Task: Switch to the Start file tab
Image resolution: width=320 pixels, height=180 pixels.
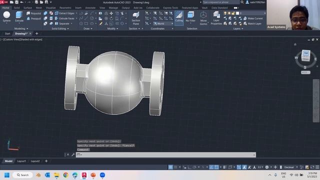Action: (7, 33)
